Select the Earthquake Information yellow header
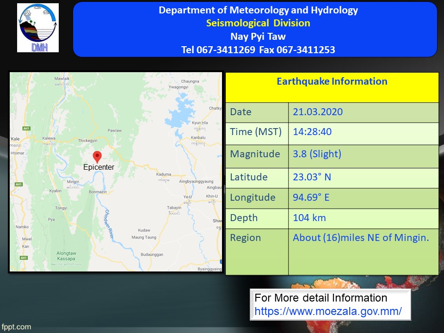Viewport: 444px width, 333px height. click(x=332, y=82)
